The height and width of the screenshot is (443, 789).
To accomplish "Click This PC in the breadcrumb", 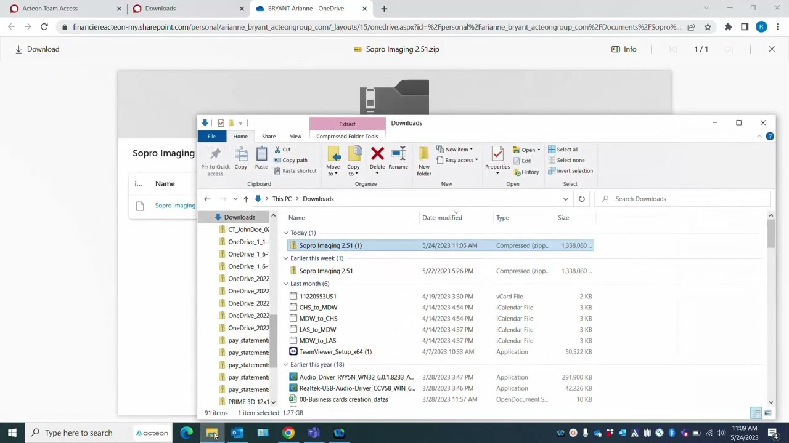I will point(282,199).
